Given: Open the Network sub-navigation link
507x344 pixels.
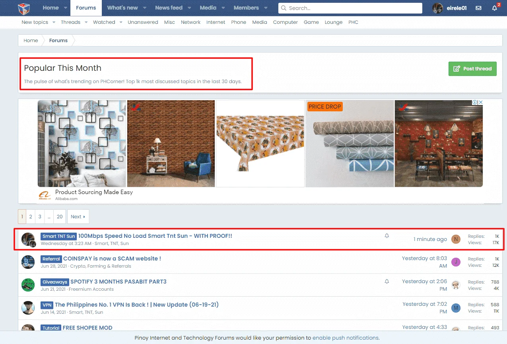Looking at the screenshot, I should [190, 22].
